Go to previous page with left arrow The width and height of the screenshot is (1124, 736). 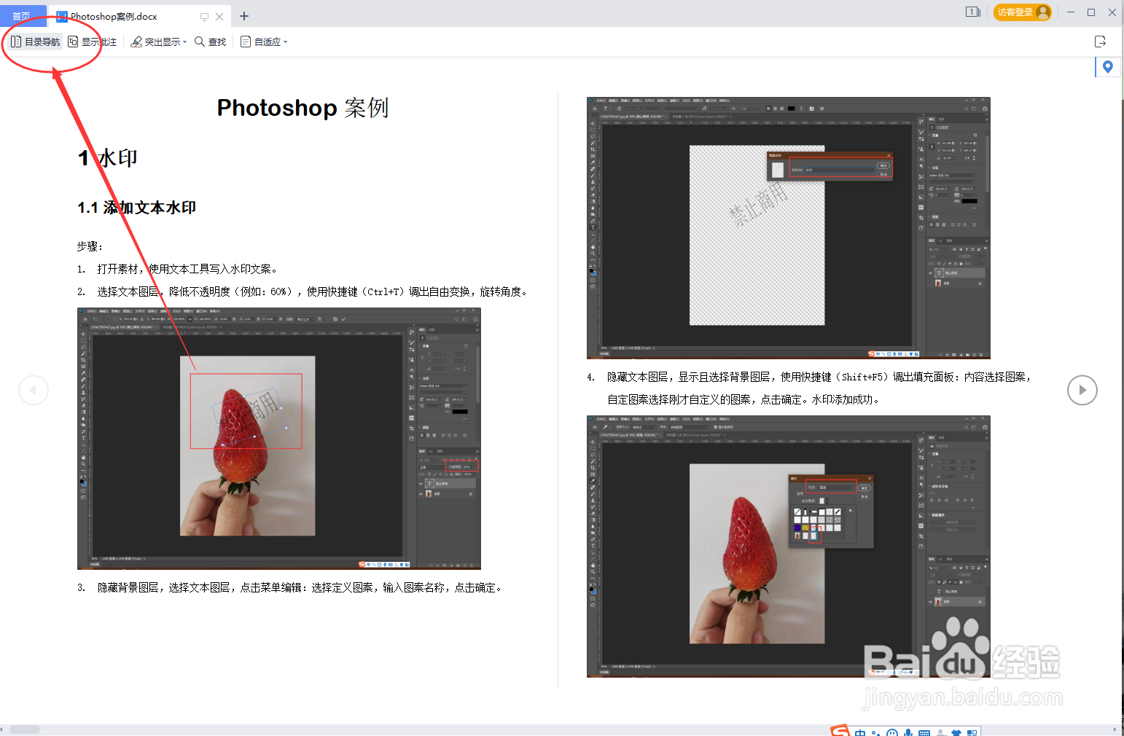click(34, 390)
